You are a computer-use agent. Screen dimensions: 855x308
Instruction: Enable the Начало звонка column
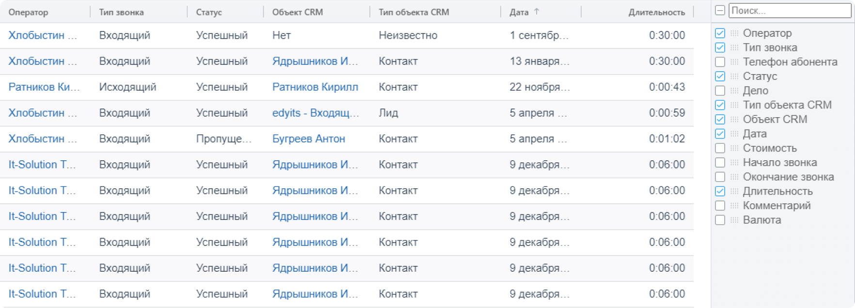720,163
